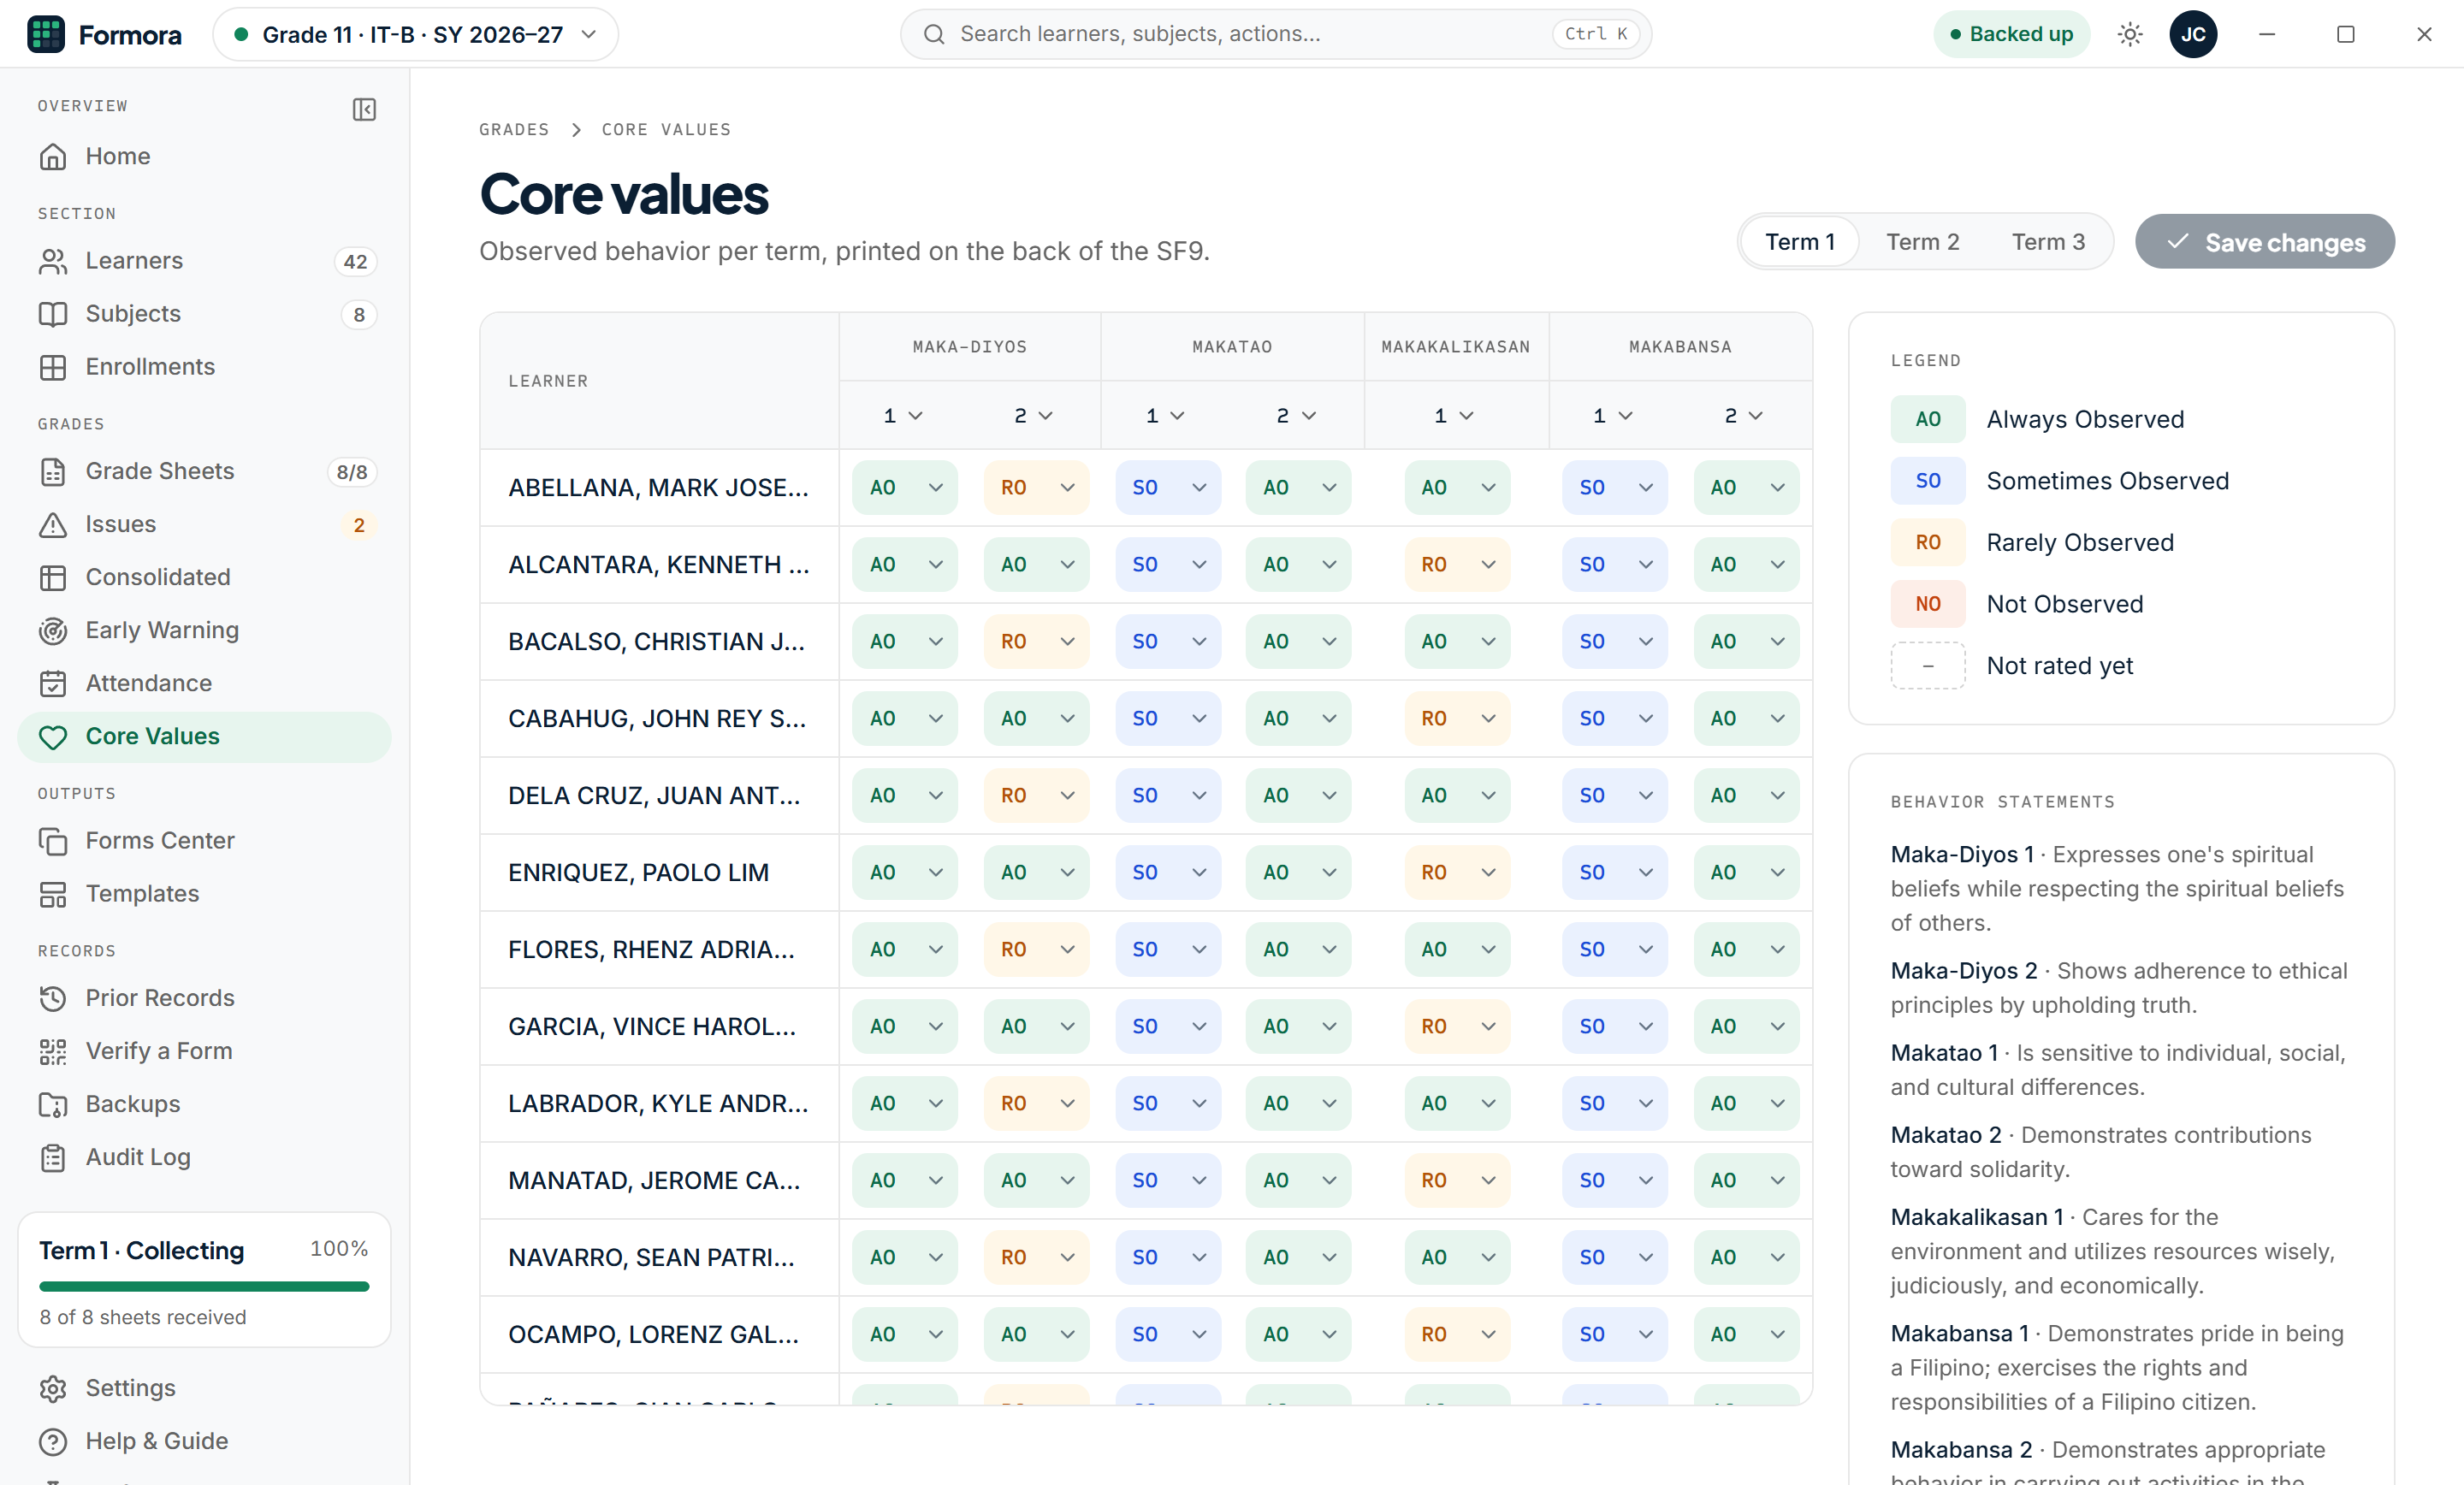This screenshot has height=1485, width=2464.
Task: Open Enrollments grid icon
Action: 53,367
